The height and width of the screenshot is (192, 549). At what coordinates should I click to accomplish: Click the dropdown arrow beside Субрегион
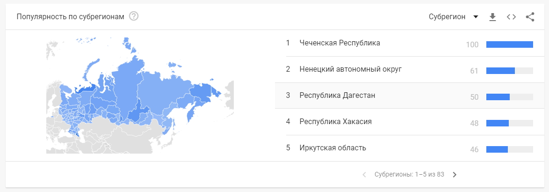[476, 17]
